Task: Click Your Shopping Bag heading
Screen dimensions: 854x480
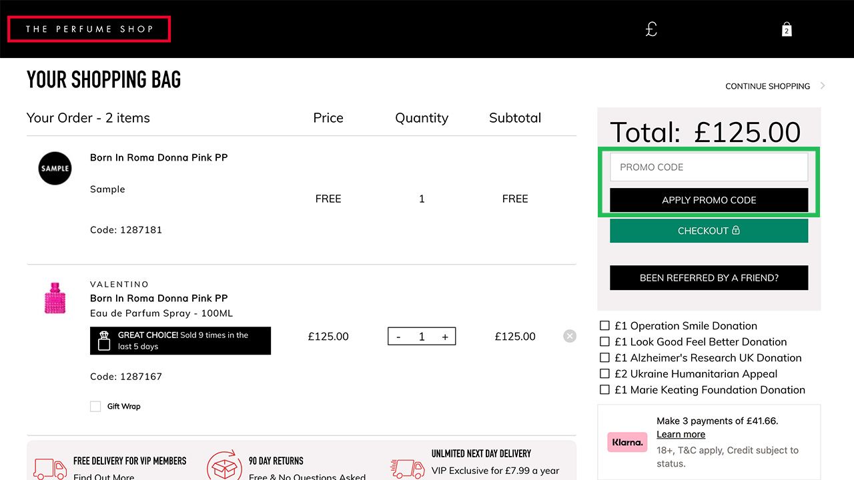Action: 103,79
